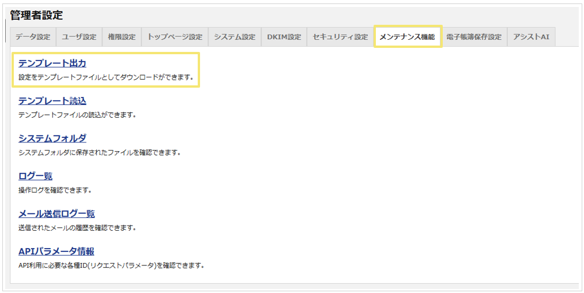Open the 電子帳簿保存設定 tab
Viewport: 584px width, 293px height.
(474, 37)
